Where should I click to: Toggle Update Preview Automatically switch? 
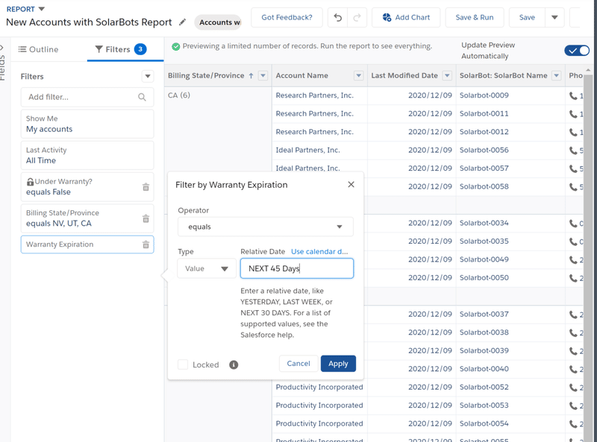[x=575, y=51]
